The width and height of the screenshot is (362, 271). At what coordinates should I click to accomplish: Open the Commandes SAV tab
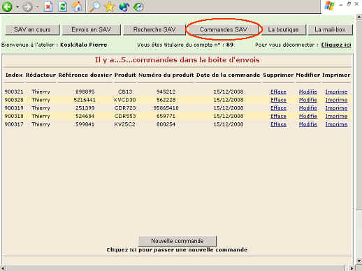[x=224, y=29]
